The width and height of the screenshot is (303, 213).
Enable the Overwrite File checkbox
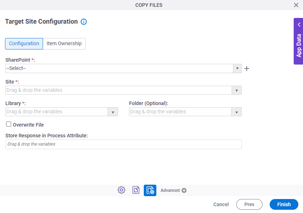coord(9,124)
